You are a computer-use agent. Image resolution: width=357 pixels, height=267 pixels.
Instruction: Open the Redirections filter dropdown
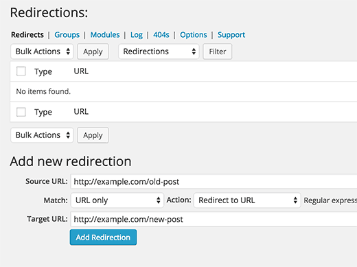click(x=159, y=51)
